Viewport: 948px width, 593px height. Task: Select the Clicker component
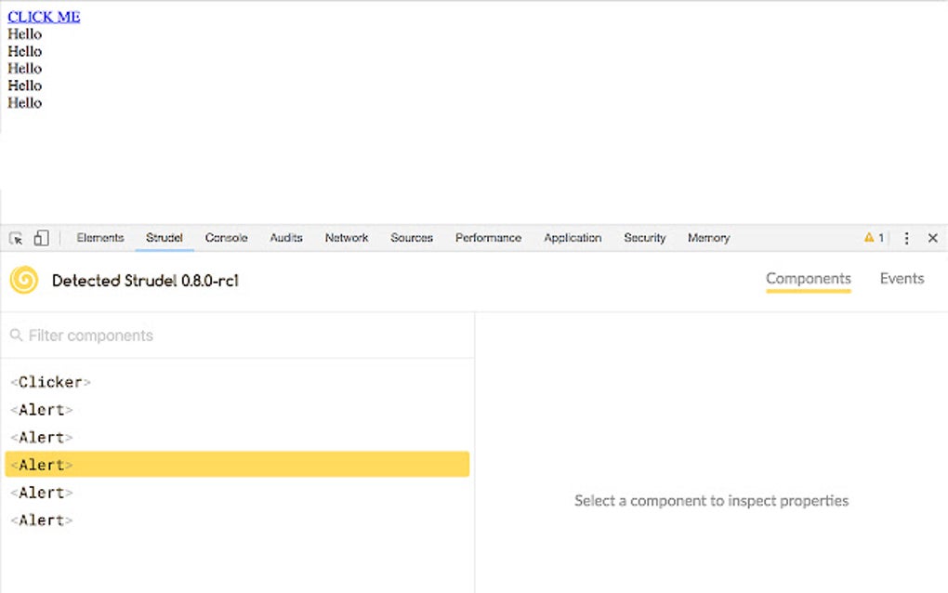[51, 382]
